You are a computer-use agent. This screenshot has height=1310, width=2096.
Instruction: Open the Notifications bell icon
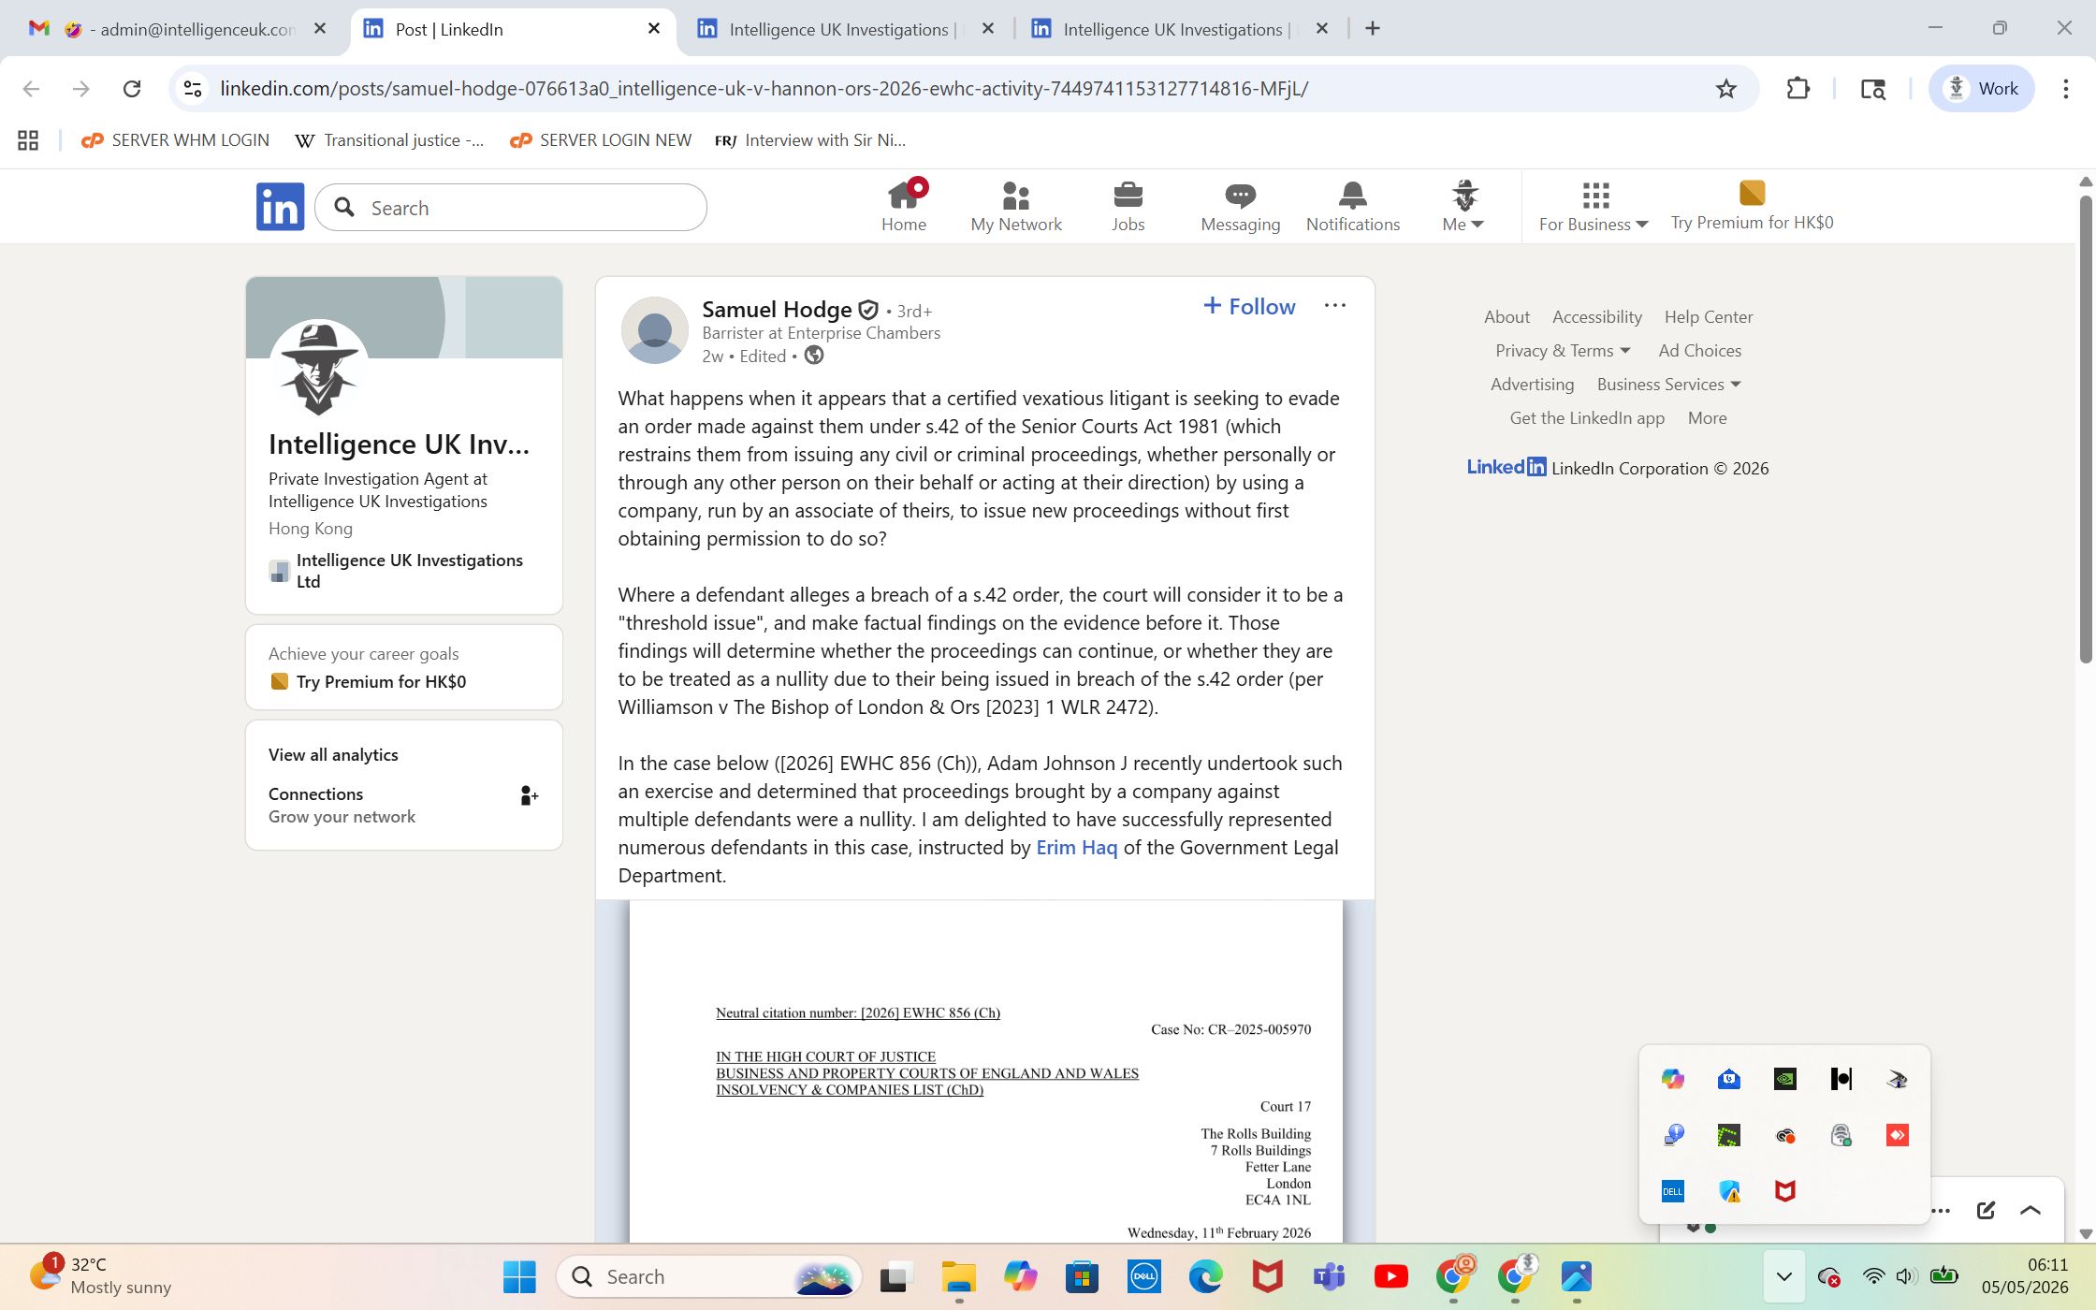click(x=1352, y=196)
